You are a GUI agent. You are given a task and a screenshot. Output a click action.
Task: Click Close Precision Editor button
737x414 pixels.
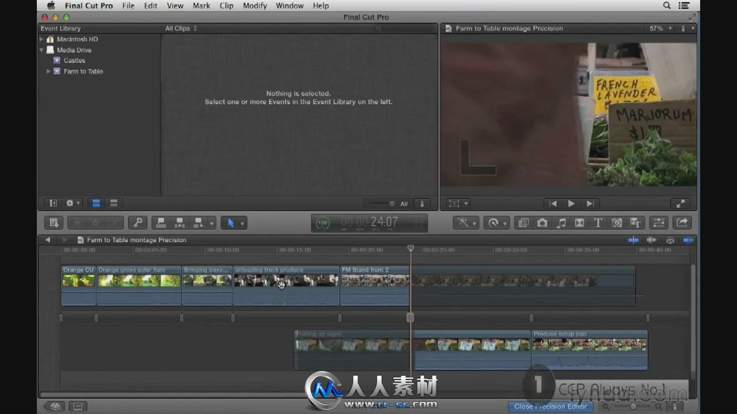550,406
